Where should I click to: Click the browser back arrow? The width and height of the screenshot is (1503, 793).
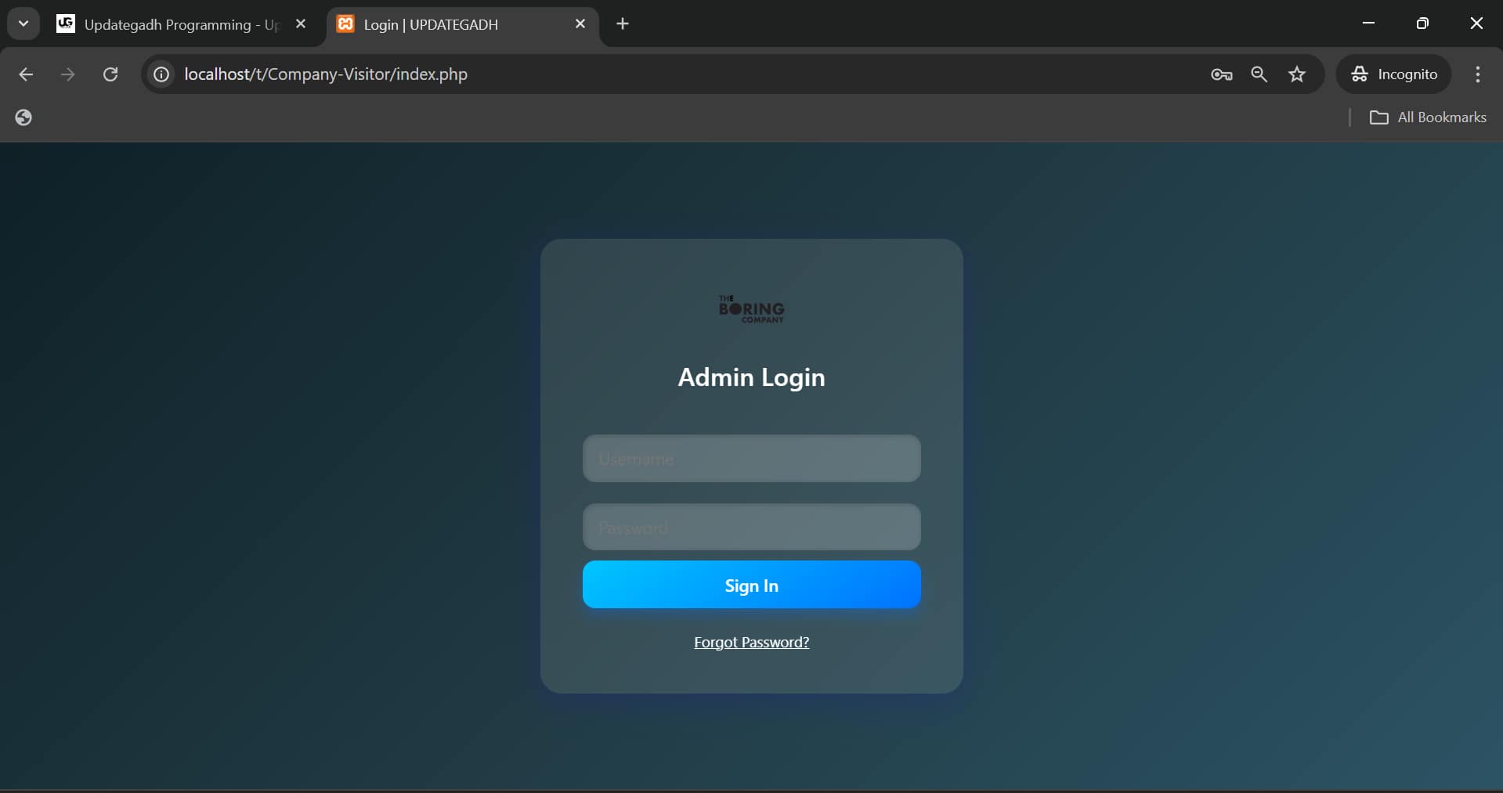click(x=26, y=74)
